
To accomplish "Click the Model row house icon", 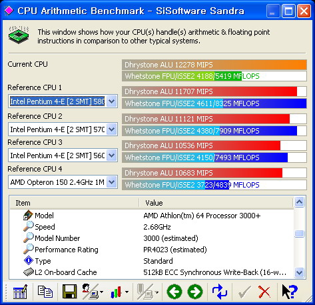I will tap(28, 215).
